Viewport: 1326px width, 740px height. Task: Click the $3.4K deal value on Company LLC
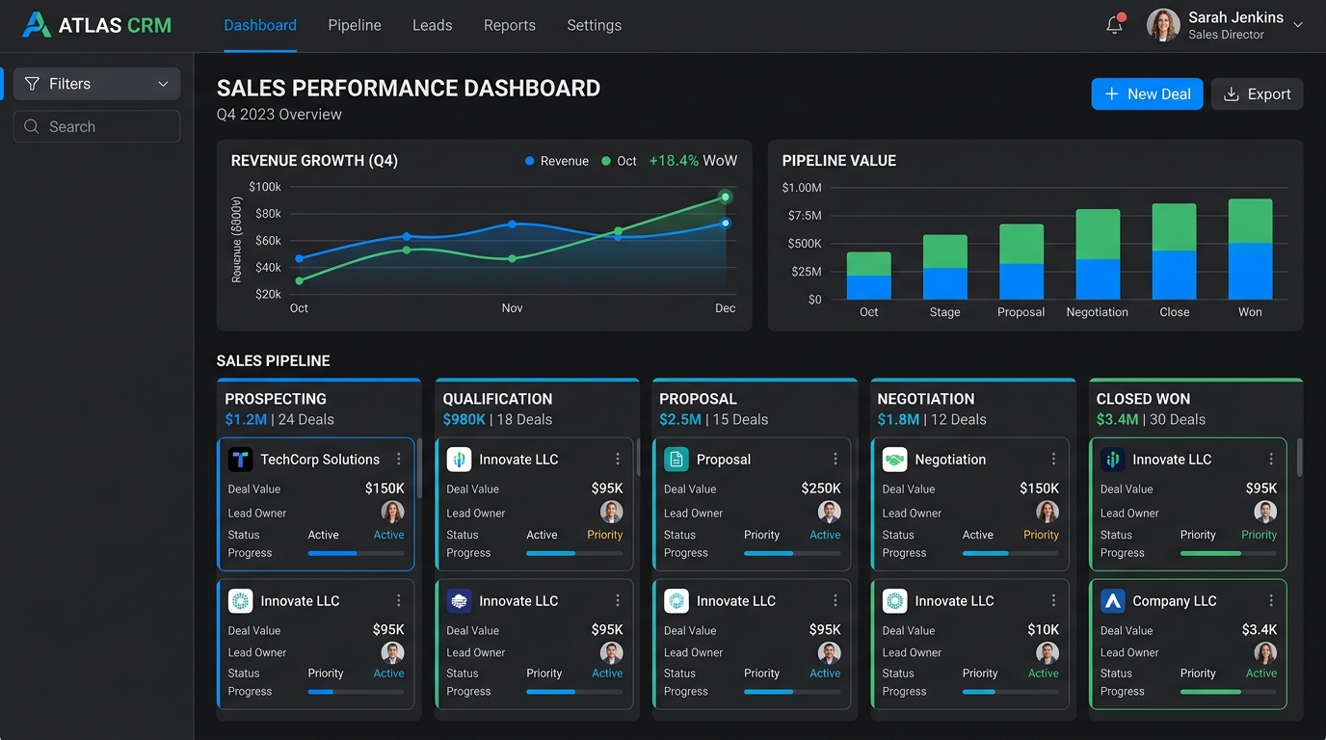click(x=1260, y=630)
